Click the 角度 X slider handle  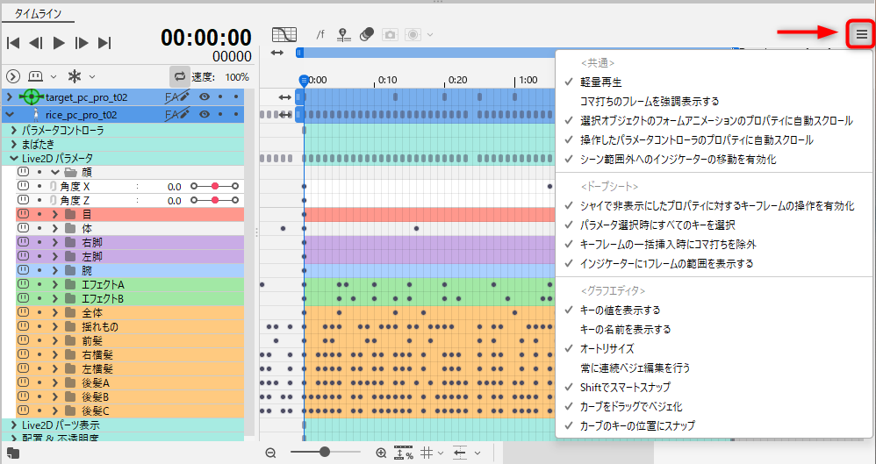tap(214, 186)
